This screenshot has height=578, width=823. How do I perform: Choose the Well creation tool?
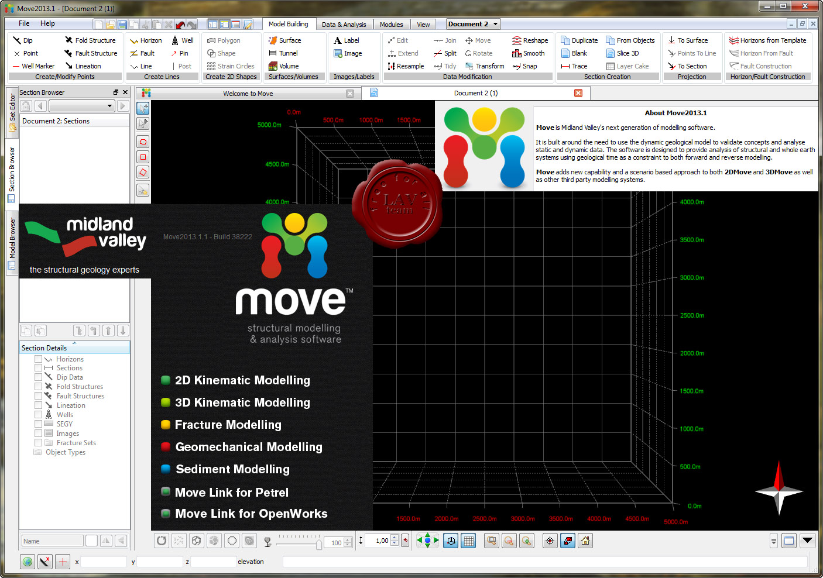(x=183, y=40)
